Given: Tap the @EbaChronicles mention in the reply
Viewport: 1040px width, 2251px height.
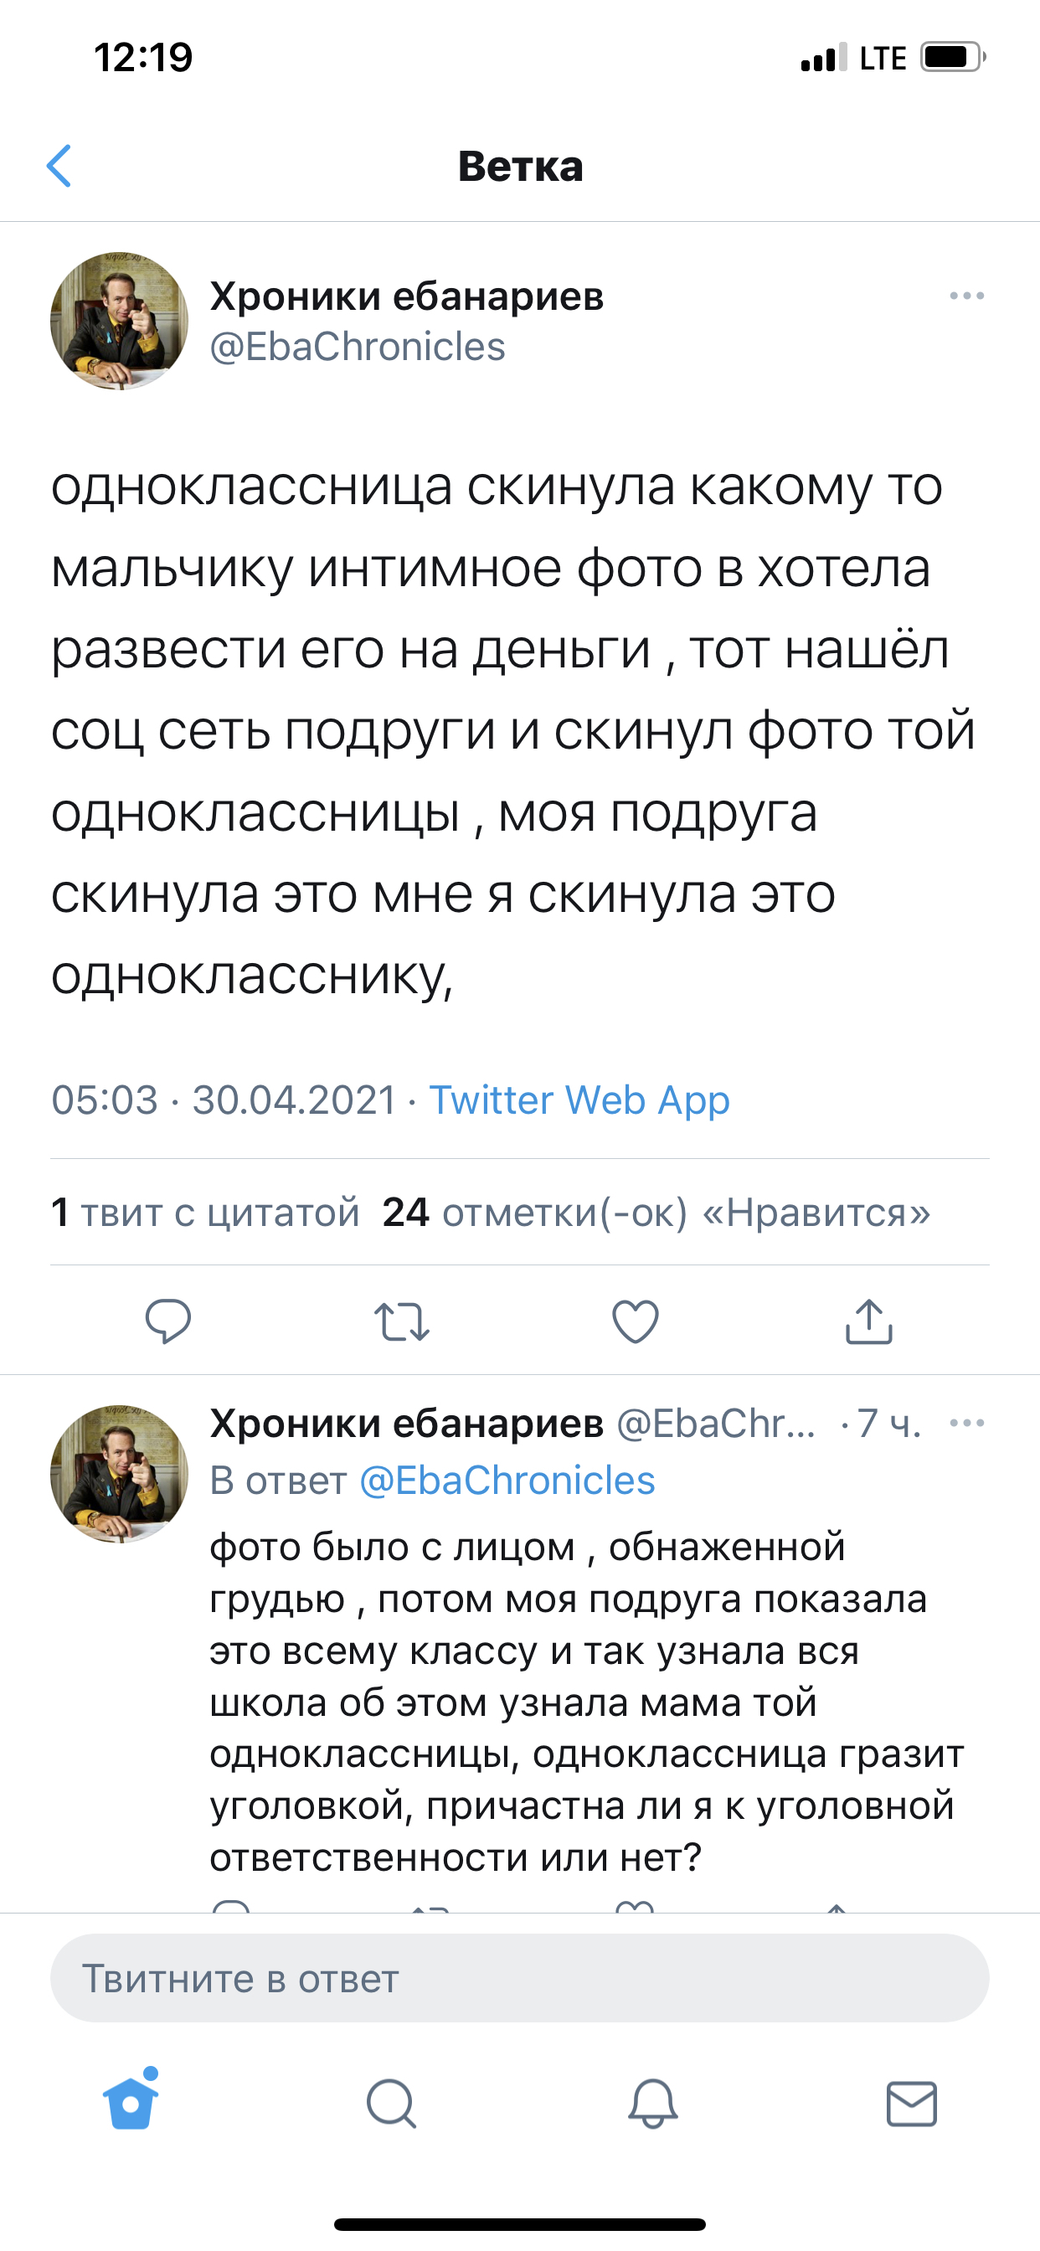Looking at the screenshot, I should click(507, 1481).
